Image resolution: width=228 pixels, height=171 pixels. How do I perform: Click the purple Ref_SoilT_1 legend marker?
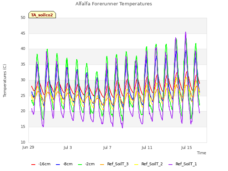pyautogui.click(x=170, y=165)
